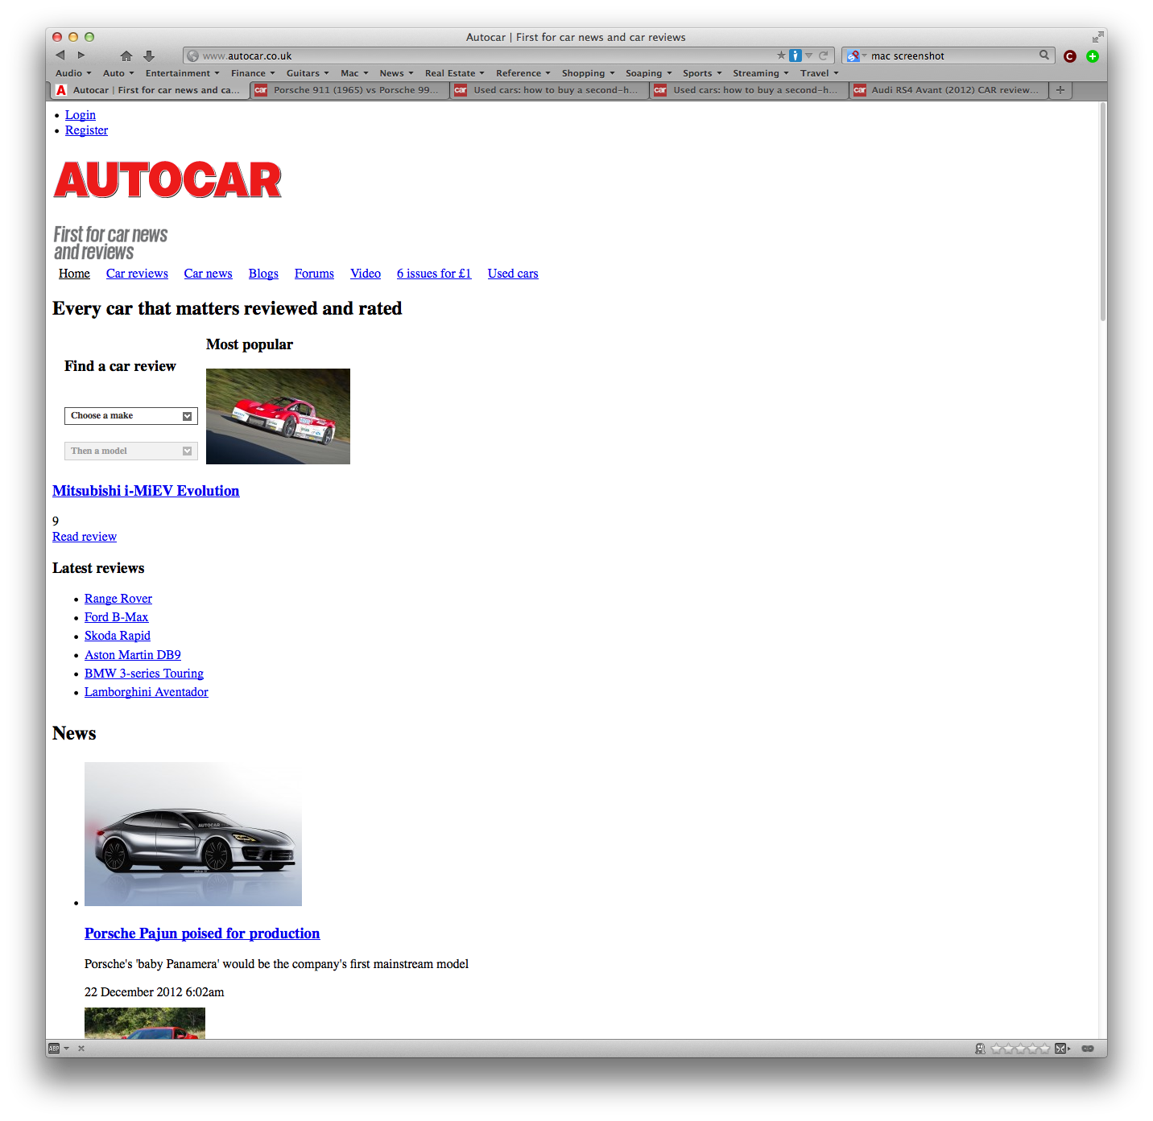Open the Car news nav link
The image size is (1153, 1121).
(208, 274)
